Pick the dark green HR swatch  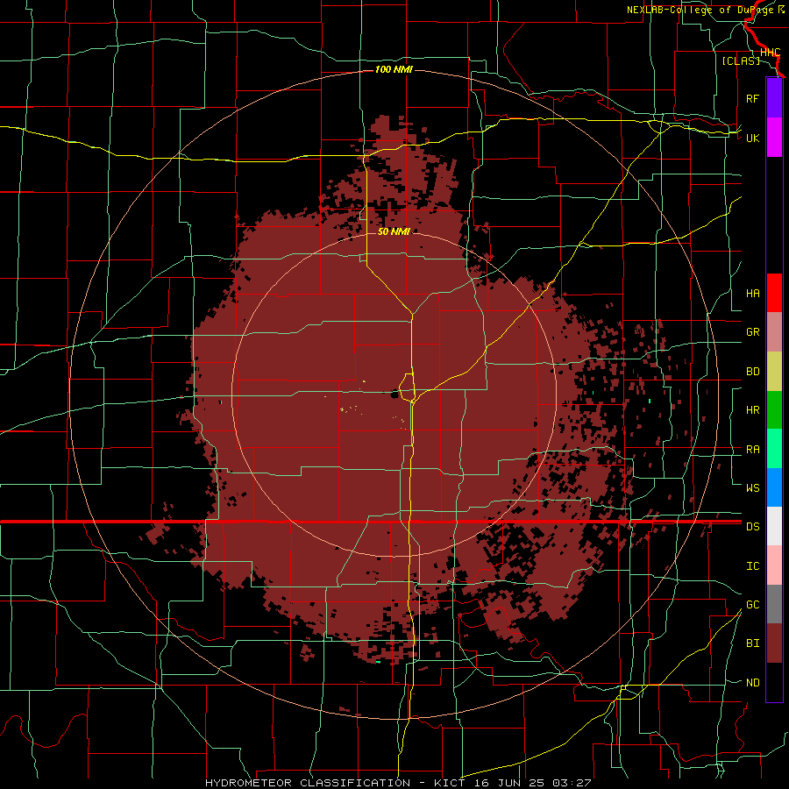[x=774, y=409]
